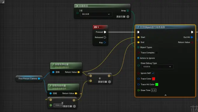Open the array element [0] dropdown
Screen dimensions: 198x112
(x=96, y=14)
